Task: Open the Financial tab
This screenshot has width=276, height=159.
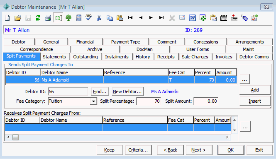Action: 85,42
